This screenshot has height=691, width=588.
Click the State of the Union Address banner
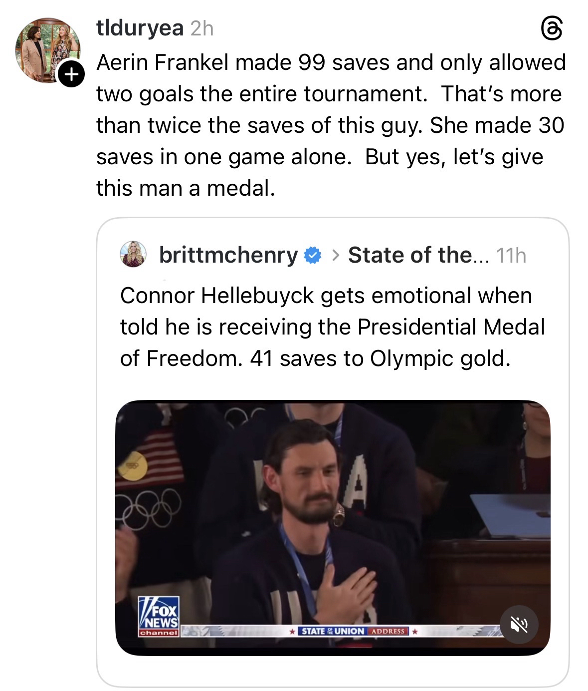pyautogui.click(x=355, y=631)
